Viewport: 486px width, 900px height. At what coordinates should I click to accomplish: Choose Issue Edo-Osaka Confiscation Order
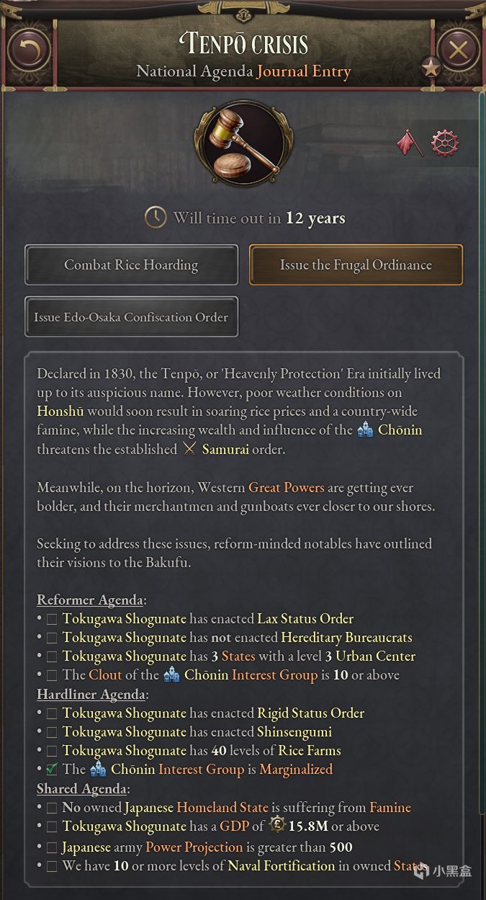pyautogui.click(x=131, y=317)
